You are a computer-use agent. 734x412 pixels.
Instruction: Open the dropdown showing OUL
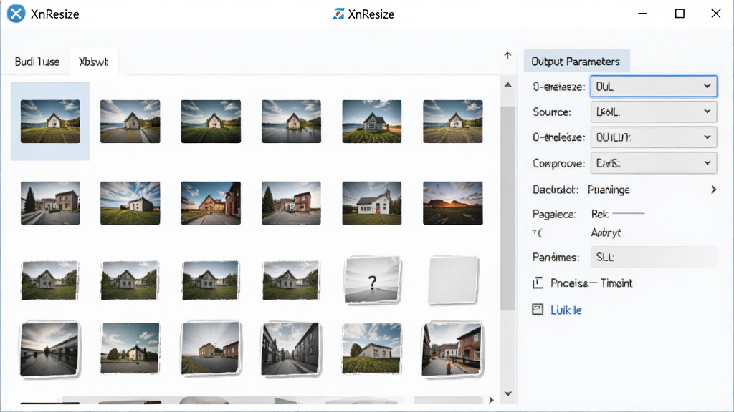click(654, 87)
